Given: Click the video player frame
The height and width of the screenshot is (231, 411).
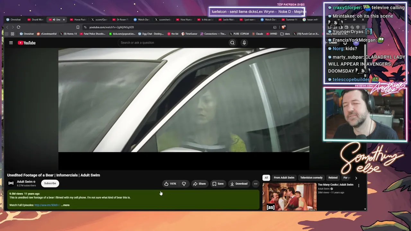Looking at the screenshot, I should click(x=184, y=108).
